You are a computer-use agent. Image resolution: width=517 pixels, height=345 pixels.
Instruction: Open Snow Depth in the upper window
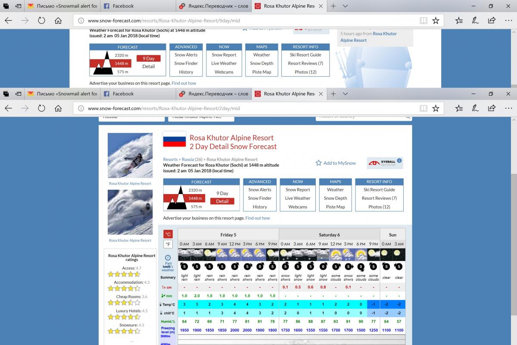[x=262, y=63]
